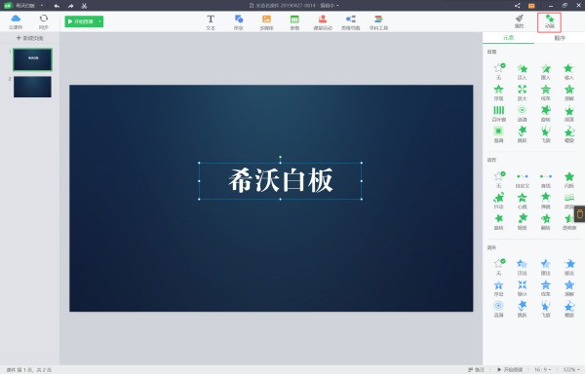Apply 弹跳 bounce action animation

click(x=545, y=201)
